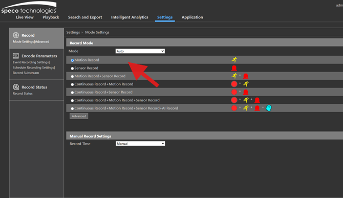343x198 pixels.
Task: Open Advanced link in Record sidebar section
Action: coord(42,41)
